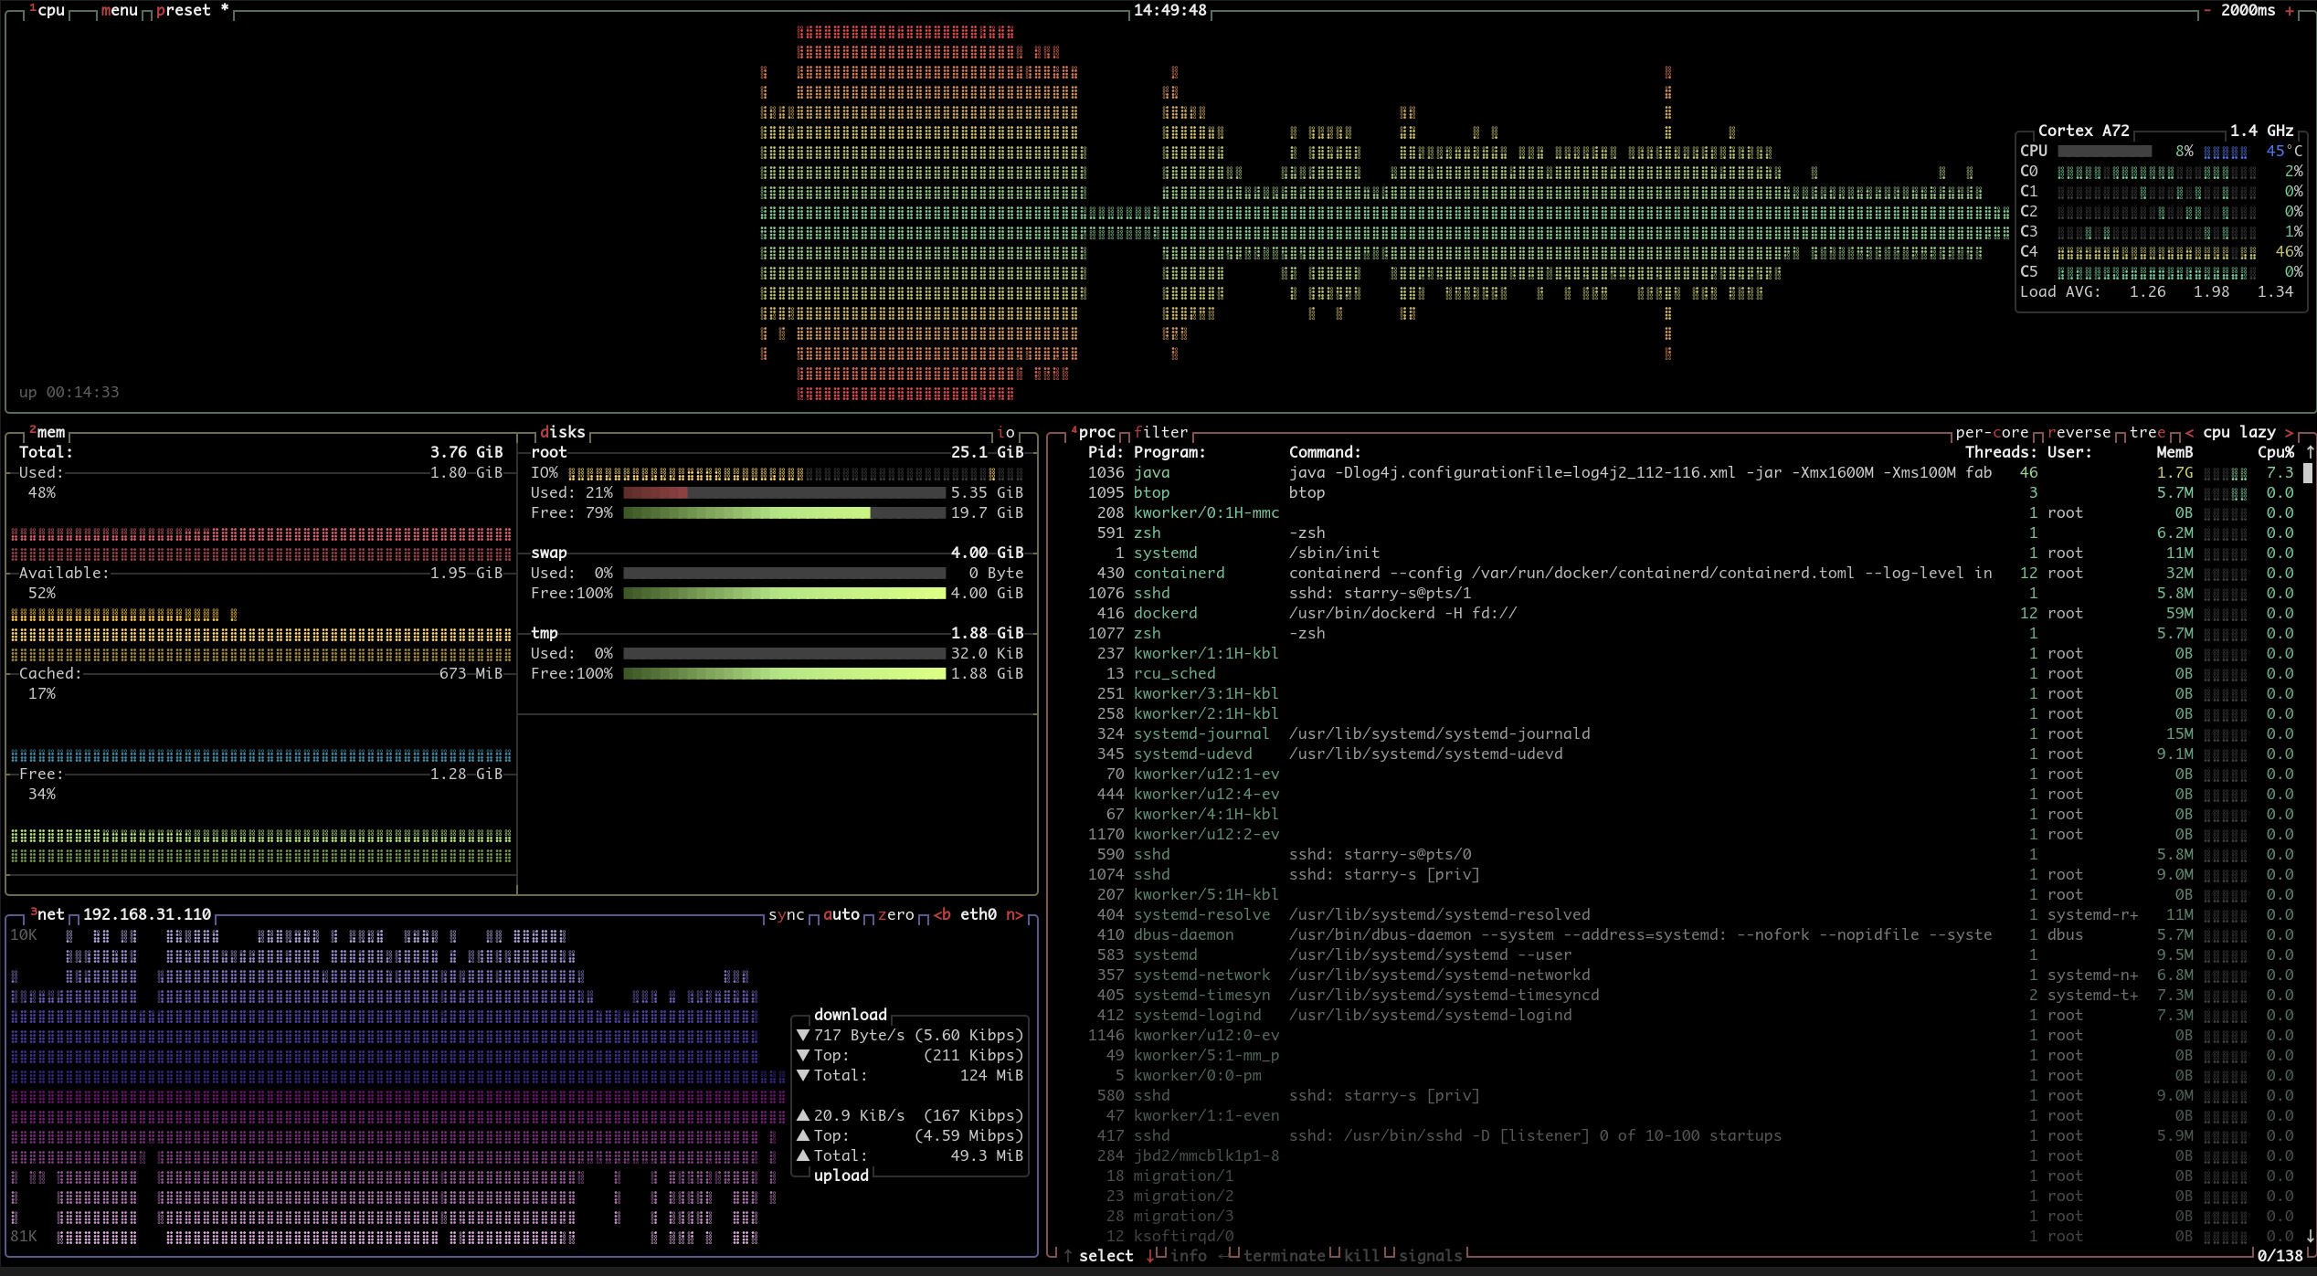Switch the disks panel to io mode
The width and height of the screenshot is (2317, 1276).
(x=1006, y=431)
